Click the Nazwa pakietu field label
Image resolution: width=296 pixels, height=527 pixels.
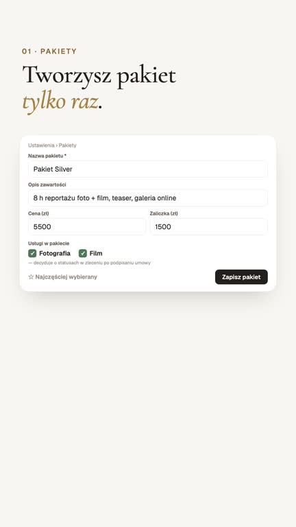pos(47,156)
